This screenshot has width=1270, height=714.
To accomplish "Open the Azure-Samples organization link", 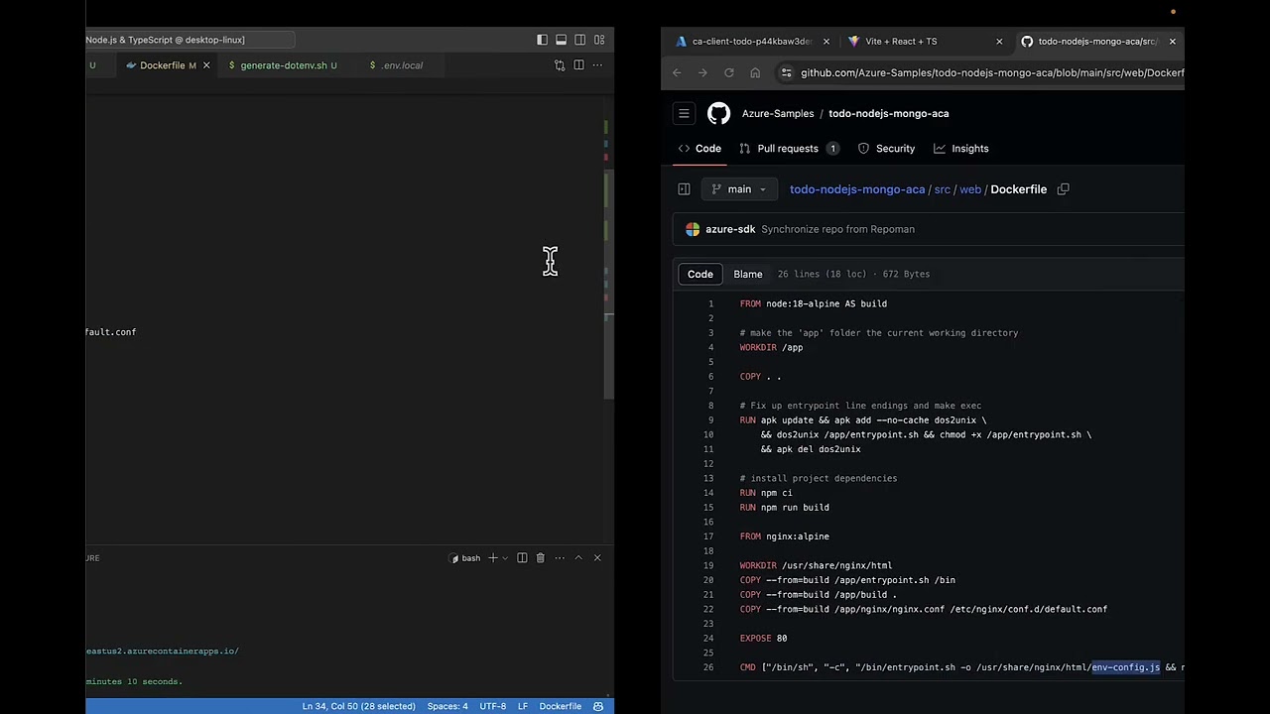I will point(778,114).
